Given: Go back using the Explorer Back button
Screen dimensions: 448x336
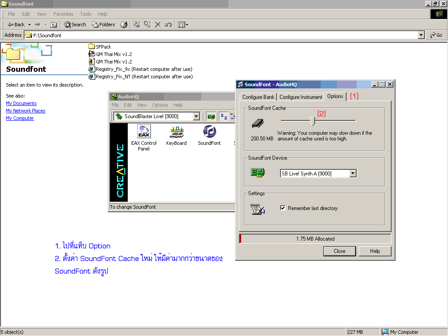Looking at the screenshot, I should [16, 24].
